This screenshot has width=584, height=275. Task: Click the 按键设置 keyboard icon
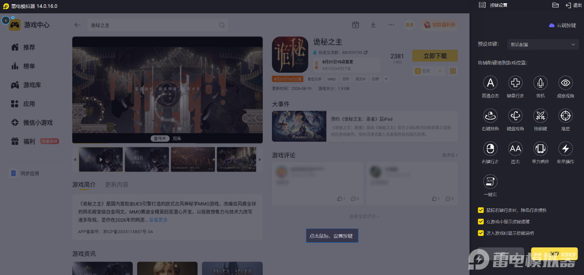point(482,5)
